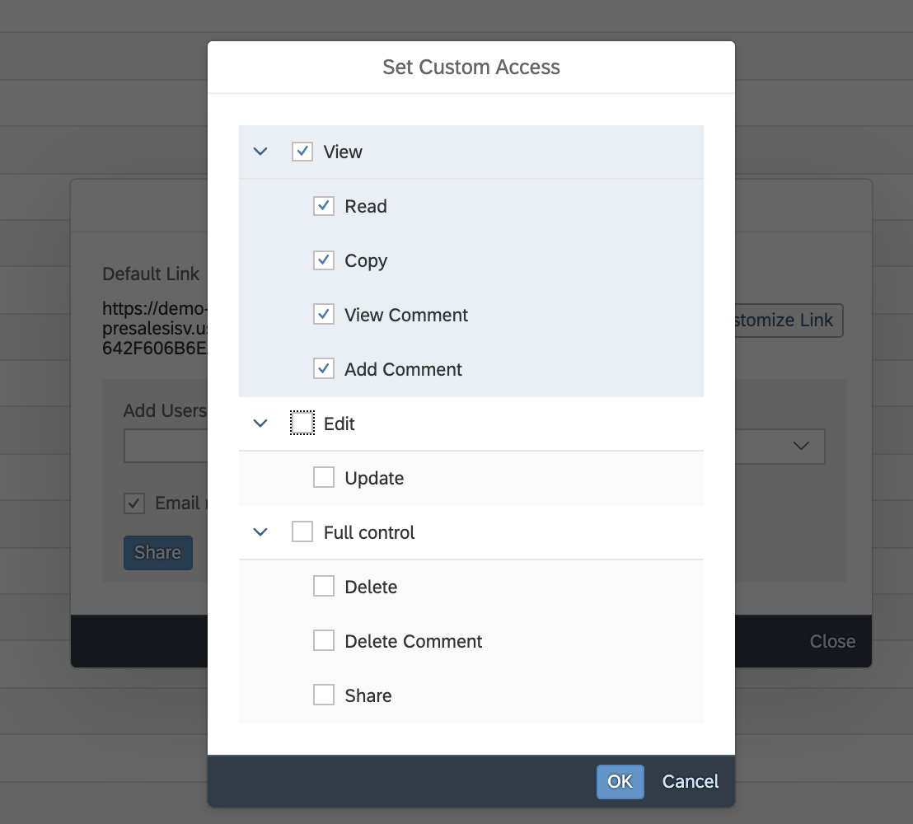913x824 pixels.
Task: Uncheck the View Comment permission
Action: [324, 315]
